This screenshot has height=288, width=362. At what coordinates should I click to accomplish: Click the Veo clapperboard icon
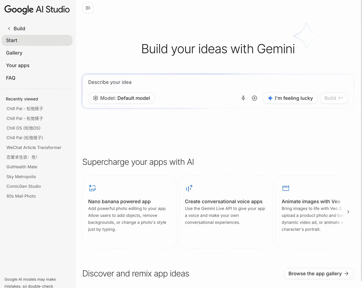pyautogui.click(x=286, y=188)
